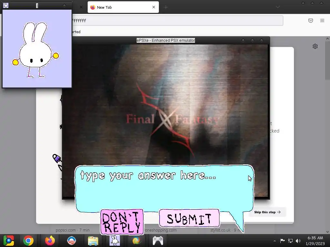Click the clock showing 6:35 AM

click(x=315, y=238)
